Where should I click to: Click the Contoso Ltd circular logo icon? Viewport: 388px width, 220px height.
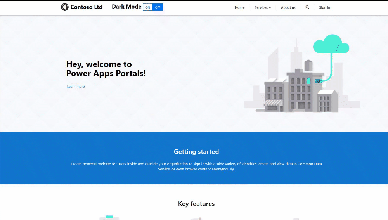point(64,7)
